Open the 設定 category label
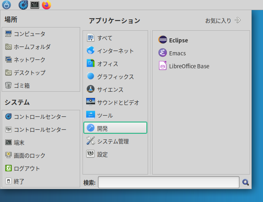This screenshot has width=263, height=202. click(102, 154)
